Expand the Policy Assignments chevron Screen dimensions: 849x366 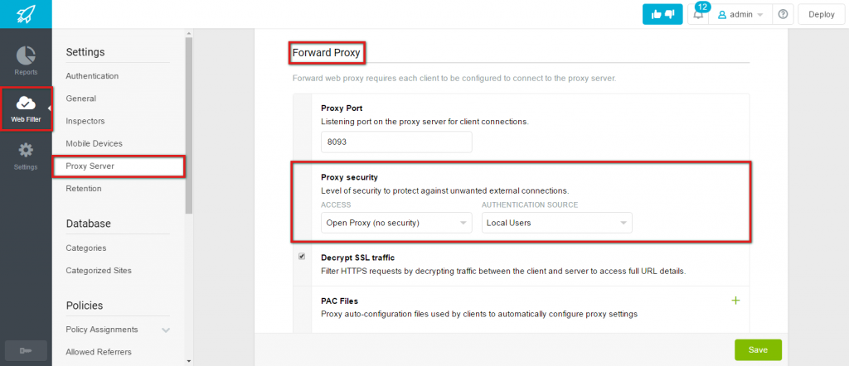click(x=166, y=330)
